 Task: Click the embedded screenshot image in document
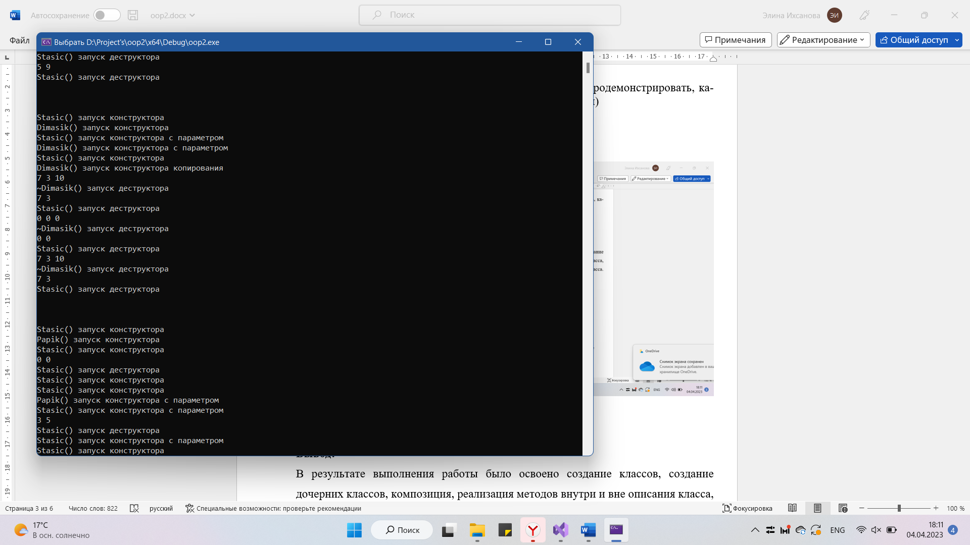point(653,279)
